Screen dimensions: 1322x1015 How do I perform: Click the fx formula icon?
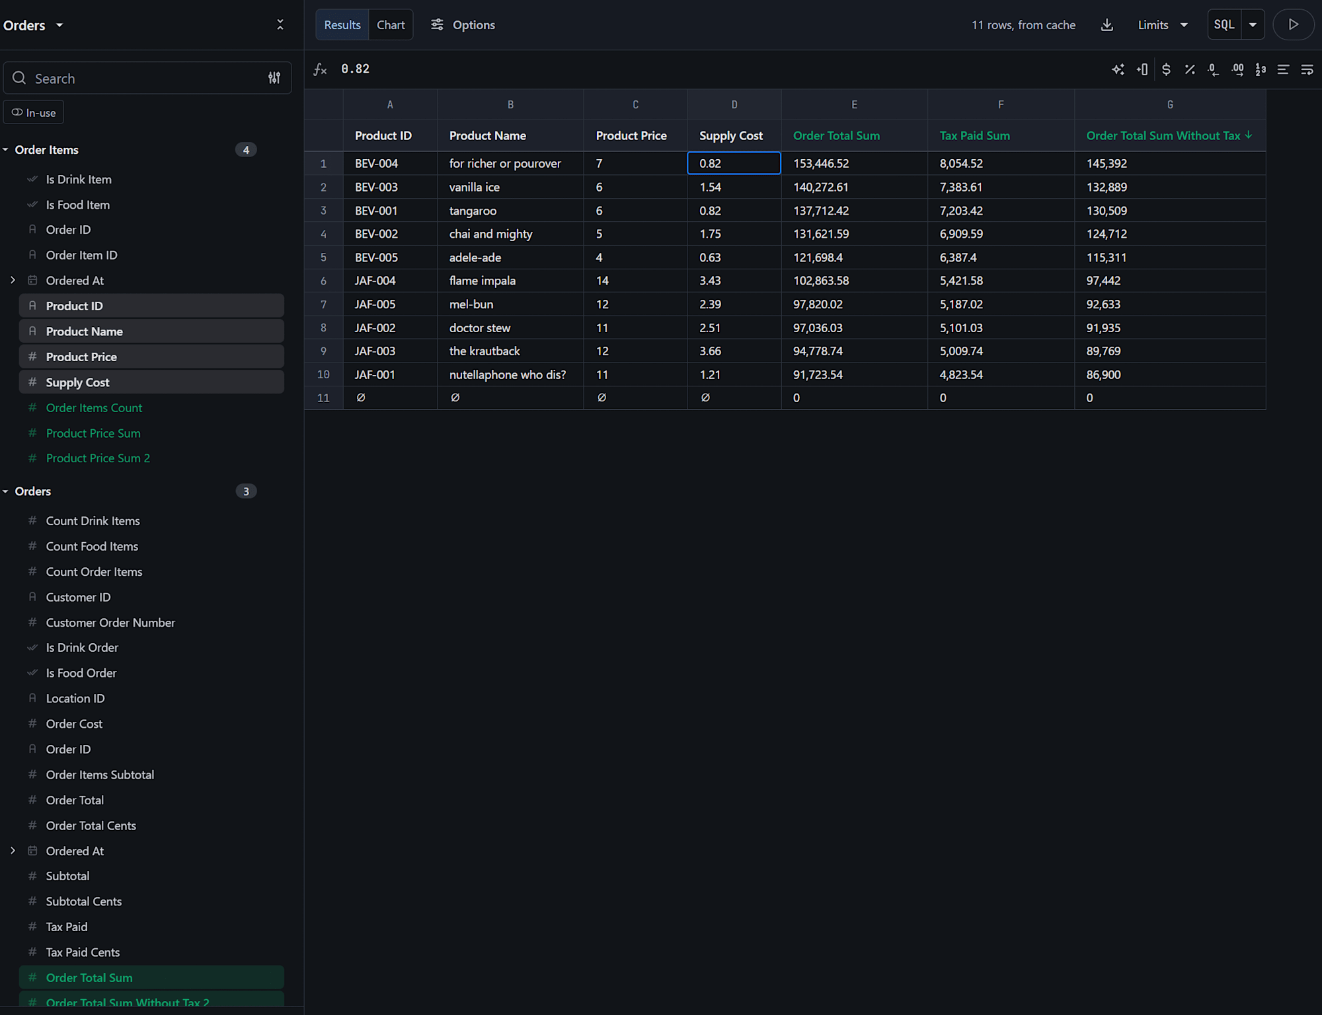(320, 69)
